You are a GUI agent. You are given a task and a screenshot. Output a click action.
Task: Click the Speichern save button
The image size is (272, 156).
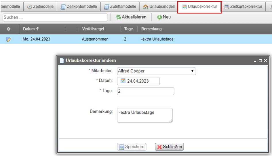pos(132,147)
